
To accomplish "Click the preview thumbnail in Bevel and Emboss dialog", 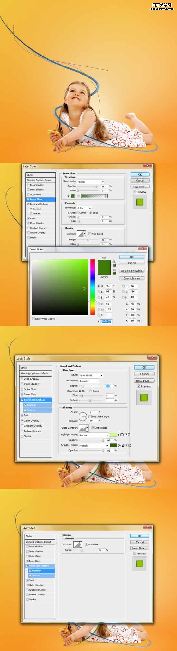I will click(144, 397).
